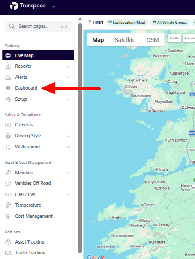Expand the Fuel / EVs chevron

[69, 194]
